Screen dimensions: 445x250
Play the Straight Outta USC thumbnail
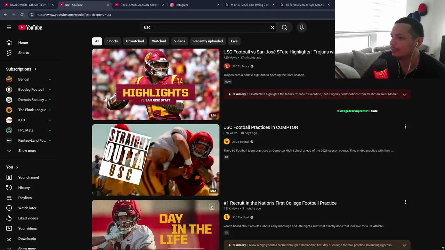[x=156, y=160]
